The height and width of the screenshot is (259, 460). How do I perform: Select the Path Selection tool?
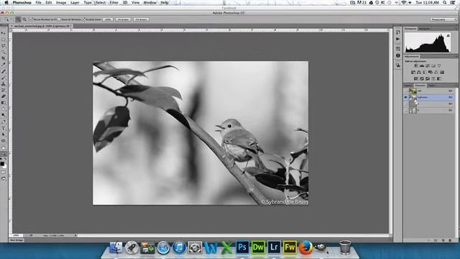[x=4, y=135]
